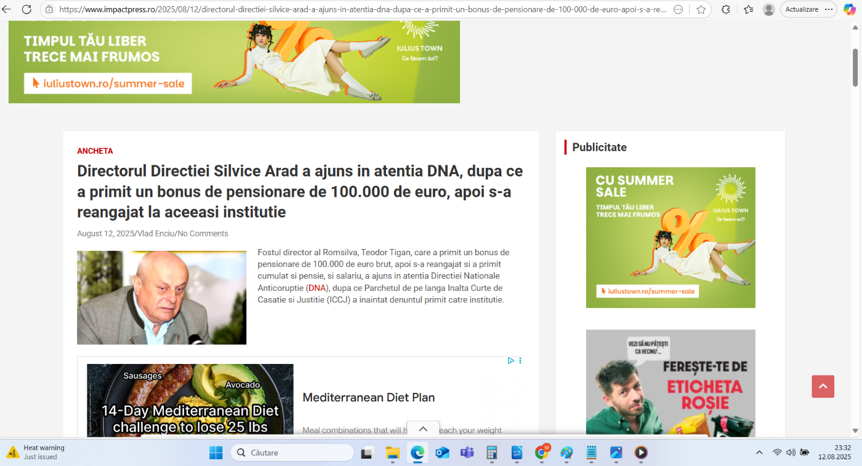Click the Actualizare update button

tap(802, 9)
